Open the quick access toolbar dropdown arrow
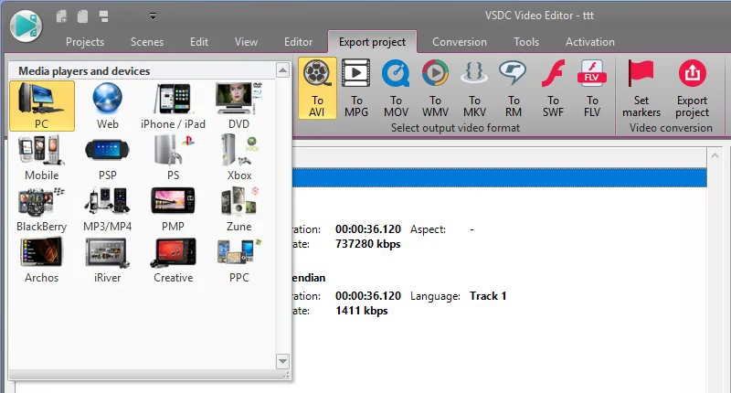This screenshot has height=393, width=731. point(153,16)
